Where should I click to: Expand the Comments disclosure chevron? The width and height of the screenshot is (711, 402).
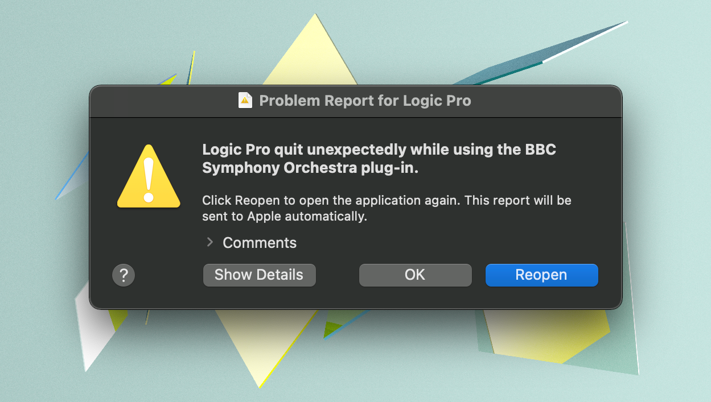pos(210,242)
